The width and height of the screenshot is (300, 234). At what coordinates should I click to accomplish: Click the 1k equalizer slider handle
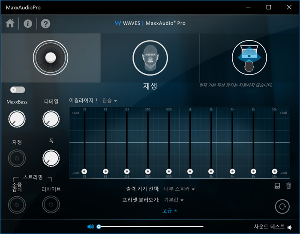(190, 172)
